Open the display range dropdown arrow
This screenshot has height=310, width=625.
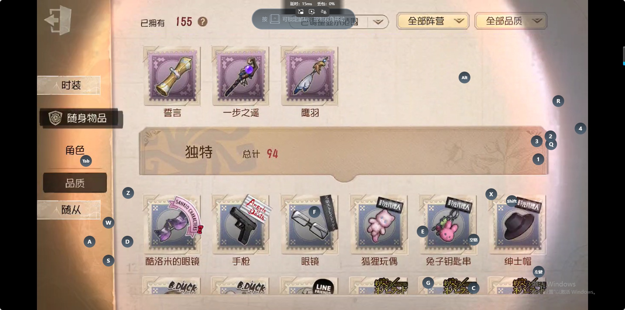378,22
